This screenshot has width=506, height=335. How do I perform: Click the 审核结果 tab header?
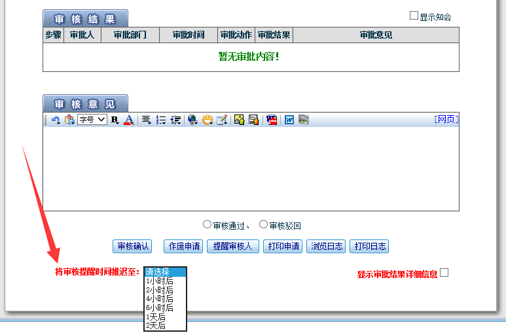pyautogui.click(x=85, y=19)
